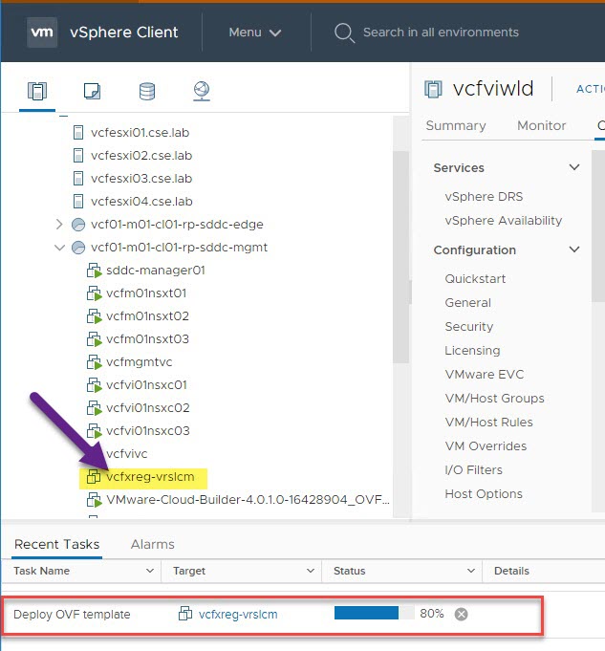
Task: Open Task Name column filter dropdown
Action: pos(150,571)
